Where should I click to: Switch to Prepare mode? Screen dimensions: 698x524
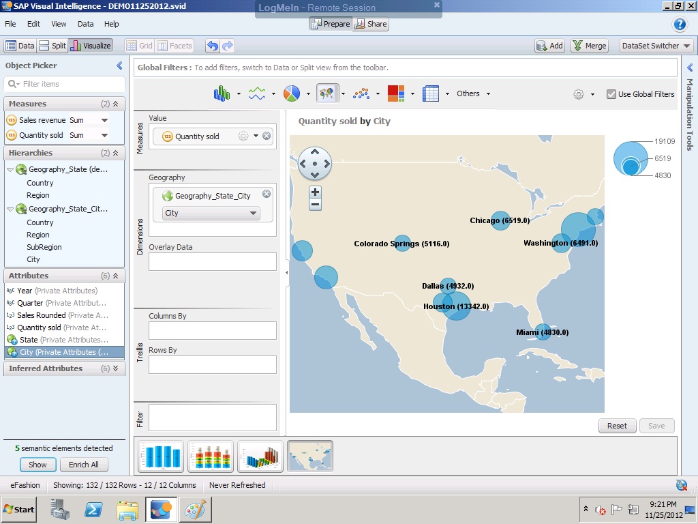tap(331, 24)
